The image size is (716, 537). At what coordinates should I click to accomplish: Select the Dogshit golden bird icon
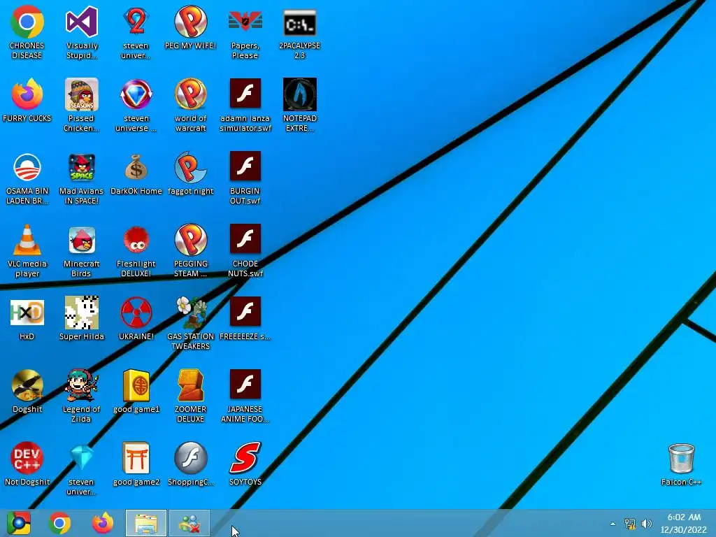click(x=27, y=385)
